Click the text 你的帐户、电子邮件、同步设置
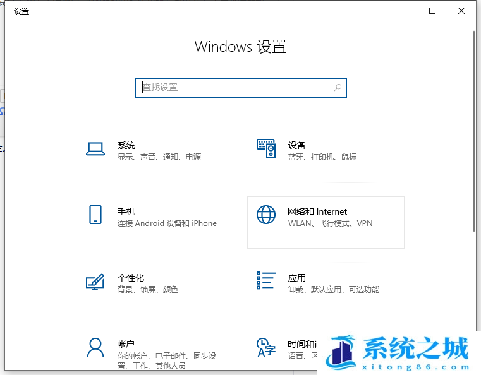The image size is (481, 375). (x=167, y=360)
